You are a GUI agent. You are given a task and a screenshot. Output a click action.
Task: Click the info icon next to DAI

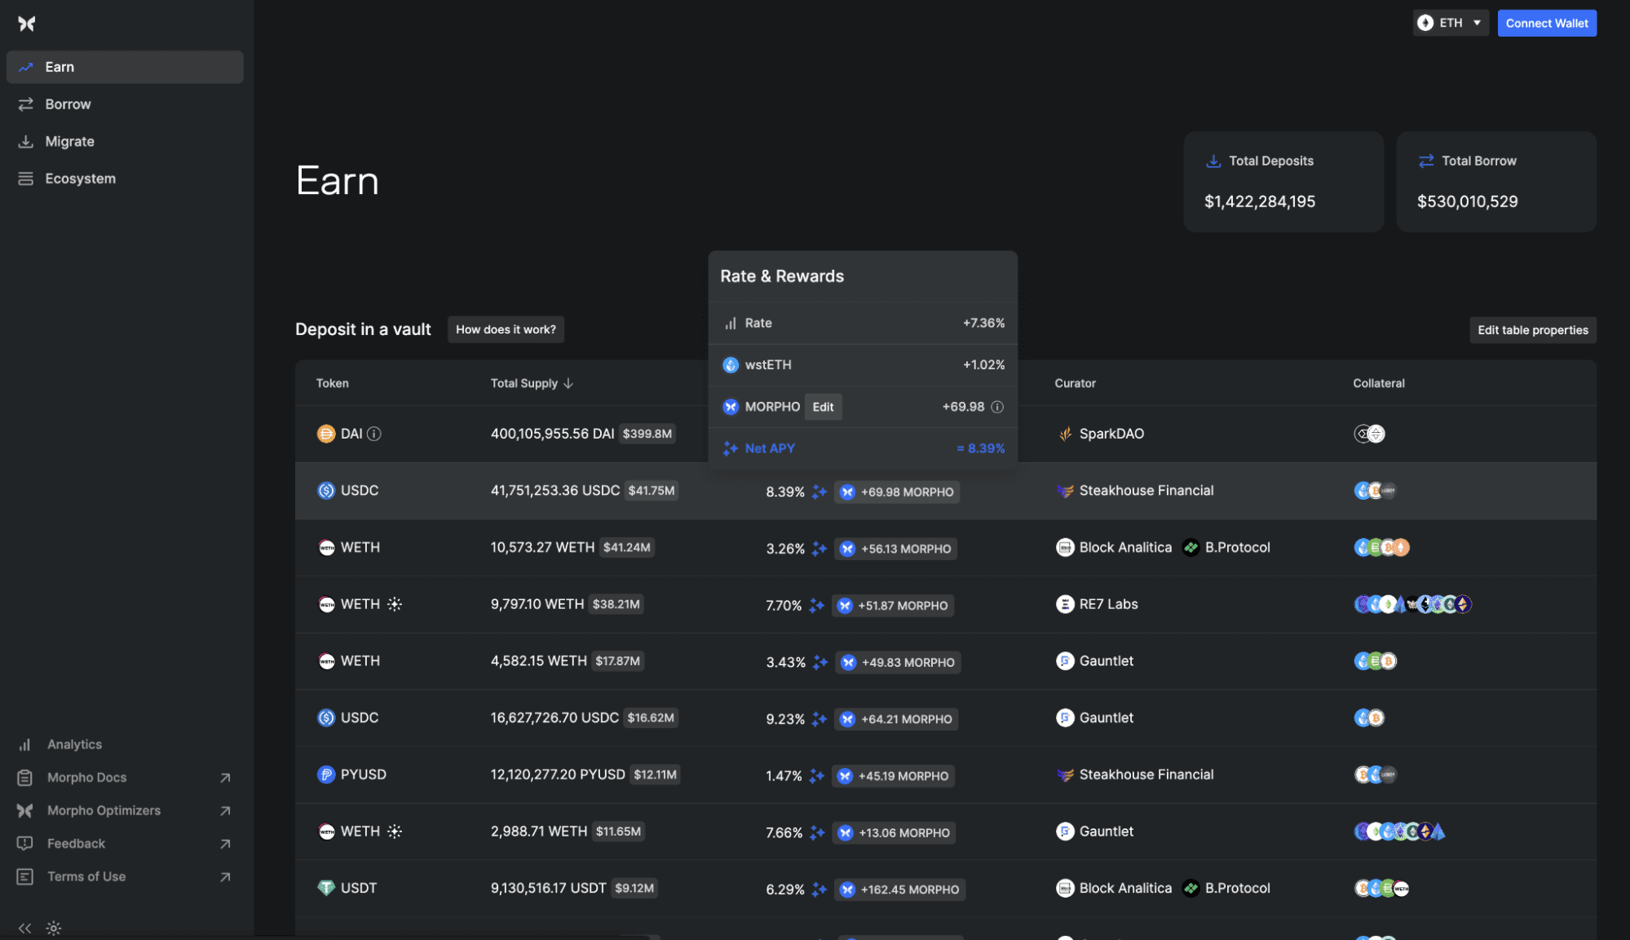pos(374,434)
